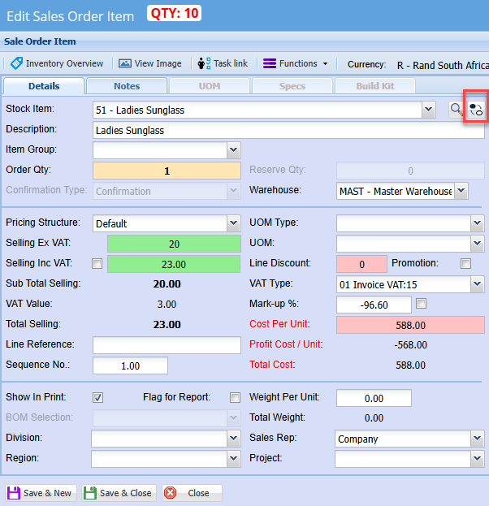The image size is (489, 506).
Task: Click the stock item substitute icon
Action: [476, 110]
